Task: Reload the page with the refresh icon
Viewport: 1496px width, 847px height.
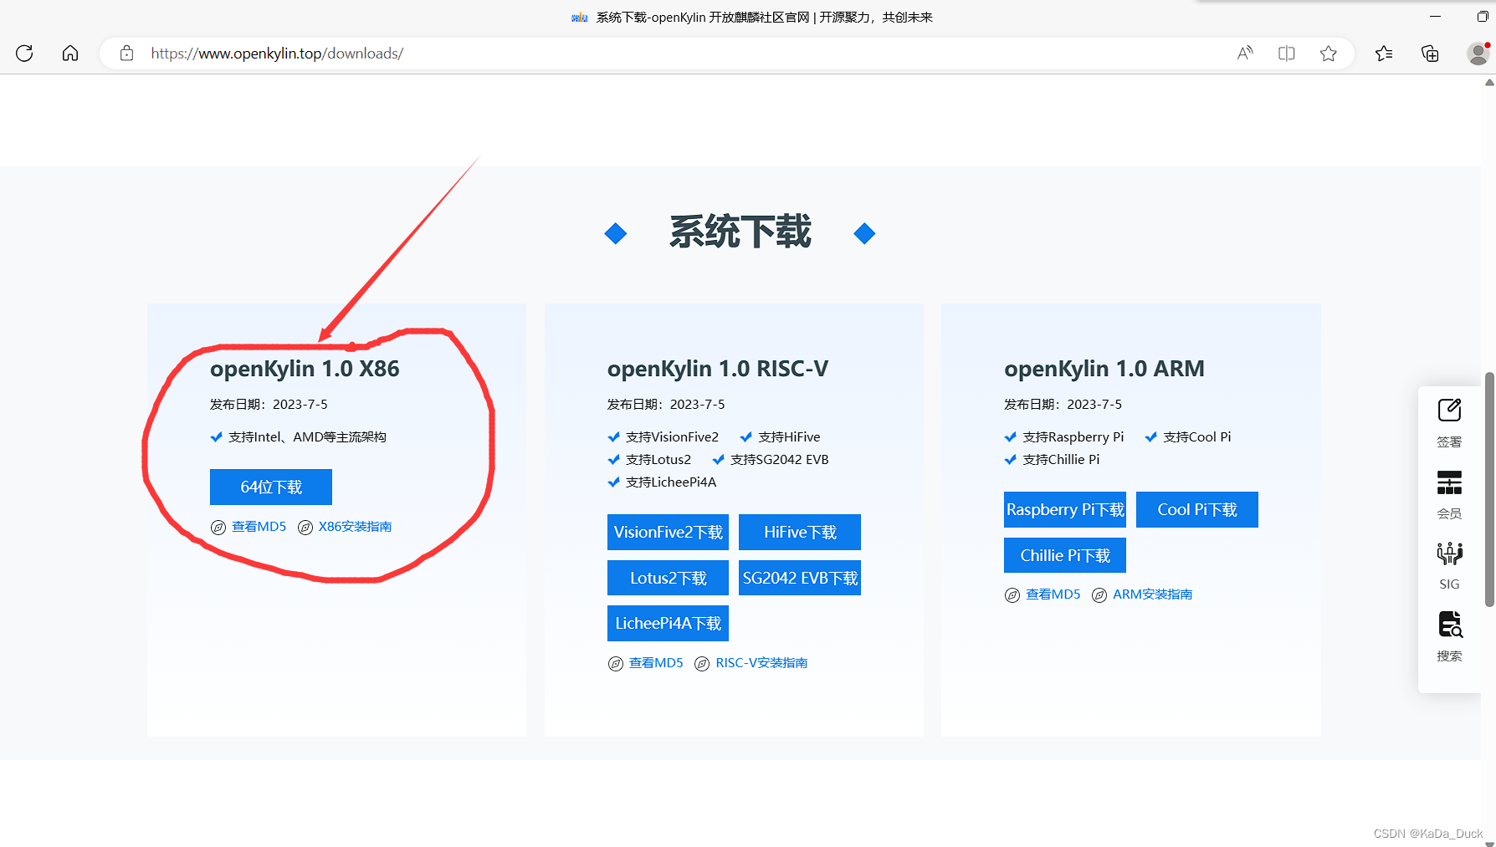Action: (x=24, y=54)
